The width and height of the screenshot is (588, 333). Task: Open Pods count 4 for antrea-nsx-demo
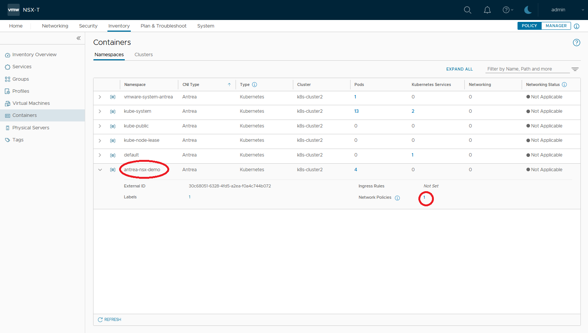tap(355, 170)
